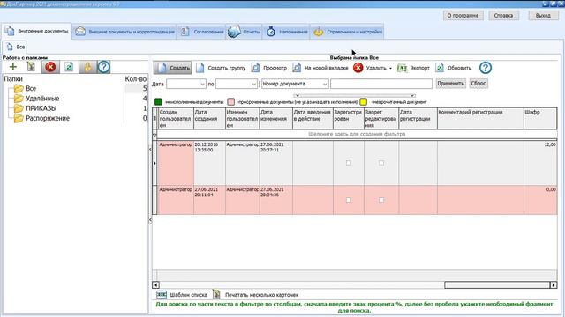Click the pink overdue documents color swatch
This screenshot has width=565, height=317.
click(231, 102)
